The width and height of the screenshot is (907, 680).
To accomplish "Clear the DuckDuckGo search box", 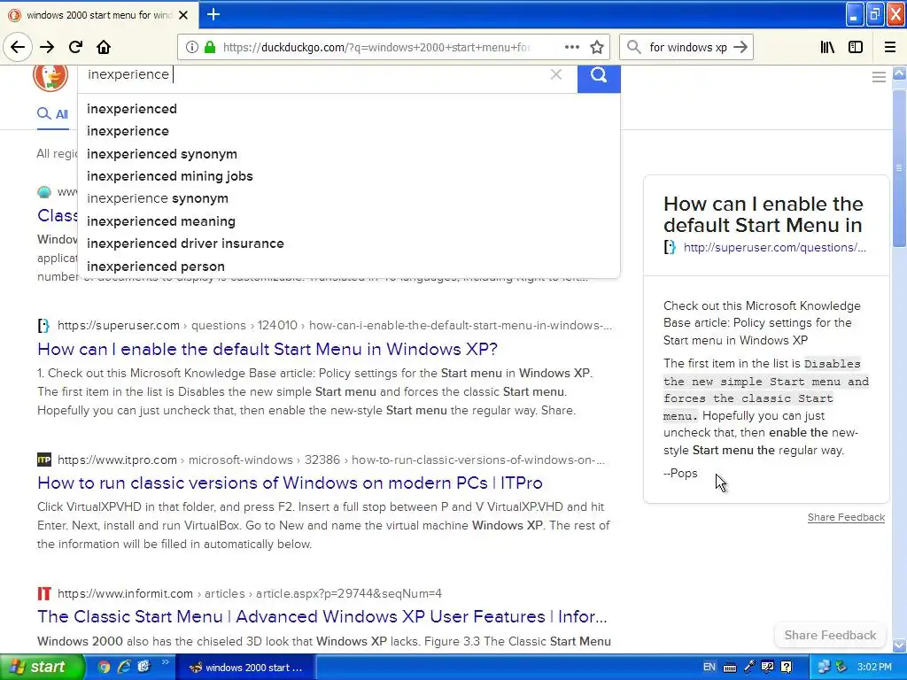I will tap(556, 74).
